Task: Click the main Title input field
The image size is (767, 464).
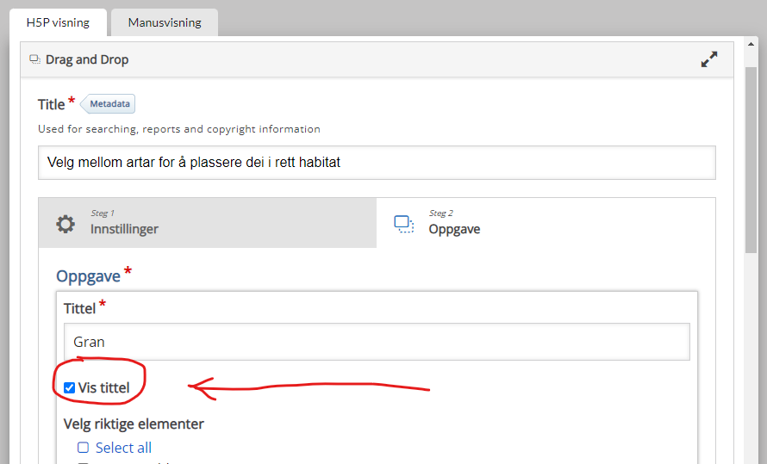Action: pos(377,163)
